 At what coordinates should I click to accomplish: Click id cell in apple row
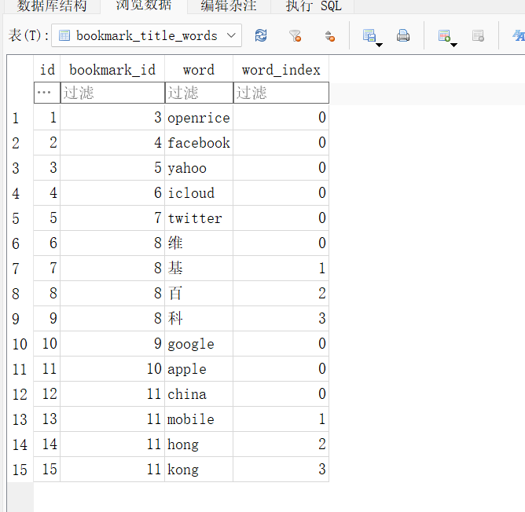[x=47, y=369]
